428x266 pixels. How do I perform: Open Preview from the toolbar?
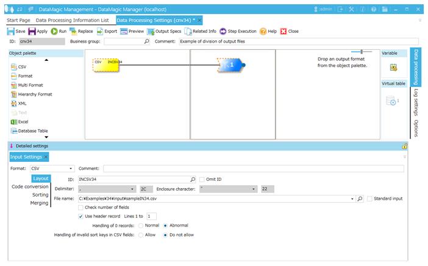[124, 31]
